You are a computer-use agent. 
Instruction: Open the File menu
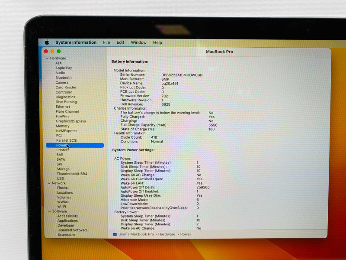(106, 42)
